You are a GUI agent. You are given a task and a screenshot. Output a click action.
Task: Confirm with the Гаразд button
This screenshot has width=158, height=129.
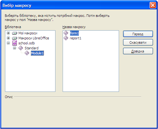[138, 34]
